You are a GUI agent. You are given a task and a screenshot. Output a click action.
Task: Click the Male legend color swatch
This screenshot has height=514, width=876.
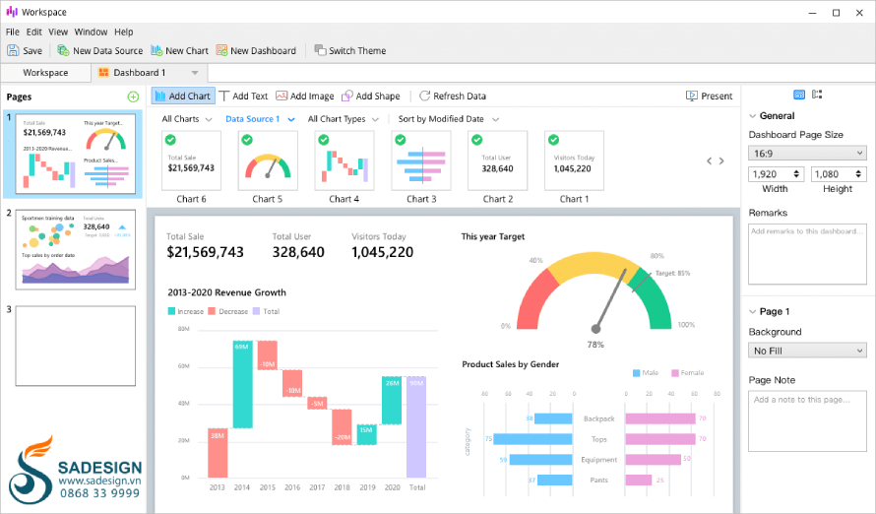pyautogui.click(x=636, y=372)
